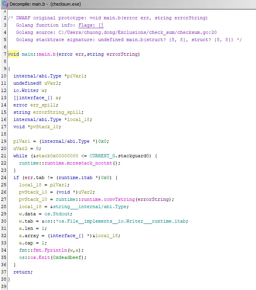Click '0xdeadbeef' constant argument
Image resolution: width=256 pixels, height=290 pixels.
click(x=67, y=257)
